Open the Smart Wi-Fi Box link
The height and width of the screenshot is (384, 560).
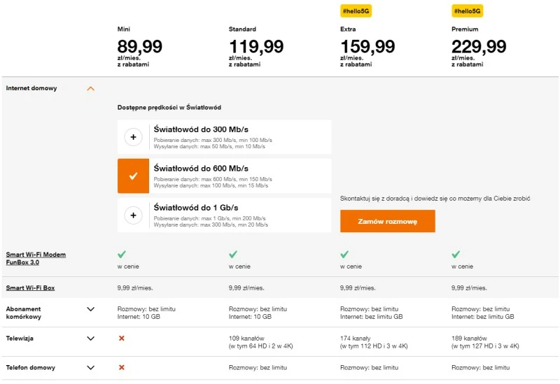click(x=31, y=288)
